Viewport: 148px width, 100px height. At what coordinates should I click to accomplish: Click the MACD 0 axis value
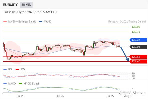tap(132, 89)
